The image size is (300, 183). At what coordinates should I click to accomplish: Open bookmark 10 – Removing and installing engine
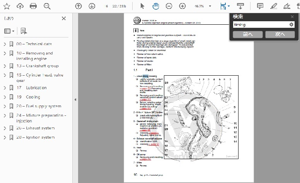point(35,56)
